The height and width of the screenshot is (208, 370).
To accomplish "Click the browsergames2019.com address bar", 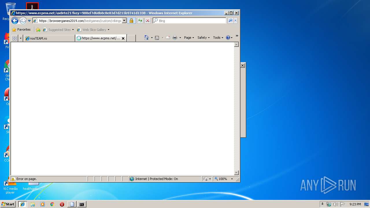I will tap(77, 21).
